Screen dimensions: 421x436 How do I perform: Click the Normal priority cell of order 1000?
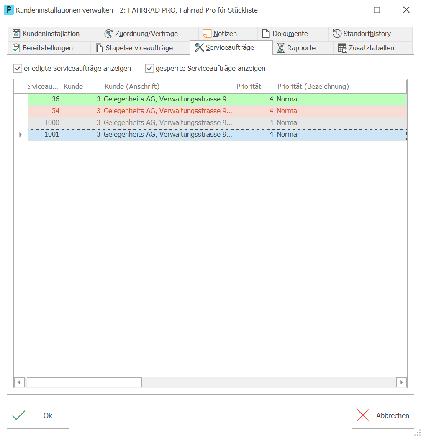point(341,122)
